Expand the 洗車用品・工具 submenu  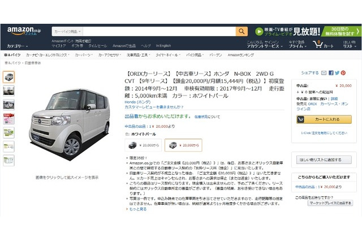coord(138,55)
